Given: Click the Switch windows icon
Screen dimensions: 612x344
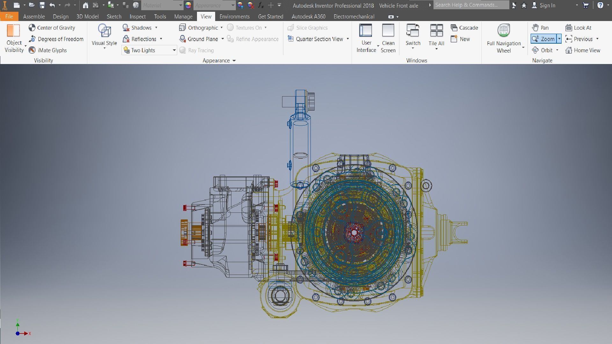Looking at the screenshot, I should 413,31.
